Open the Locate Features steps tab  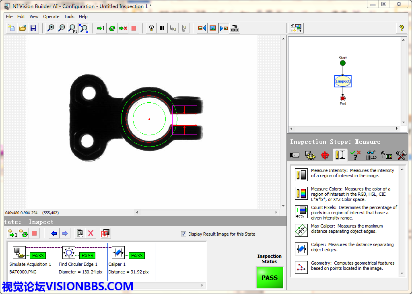325,155
